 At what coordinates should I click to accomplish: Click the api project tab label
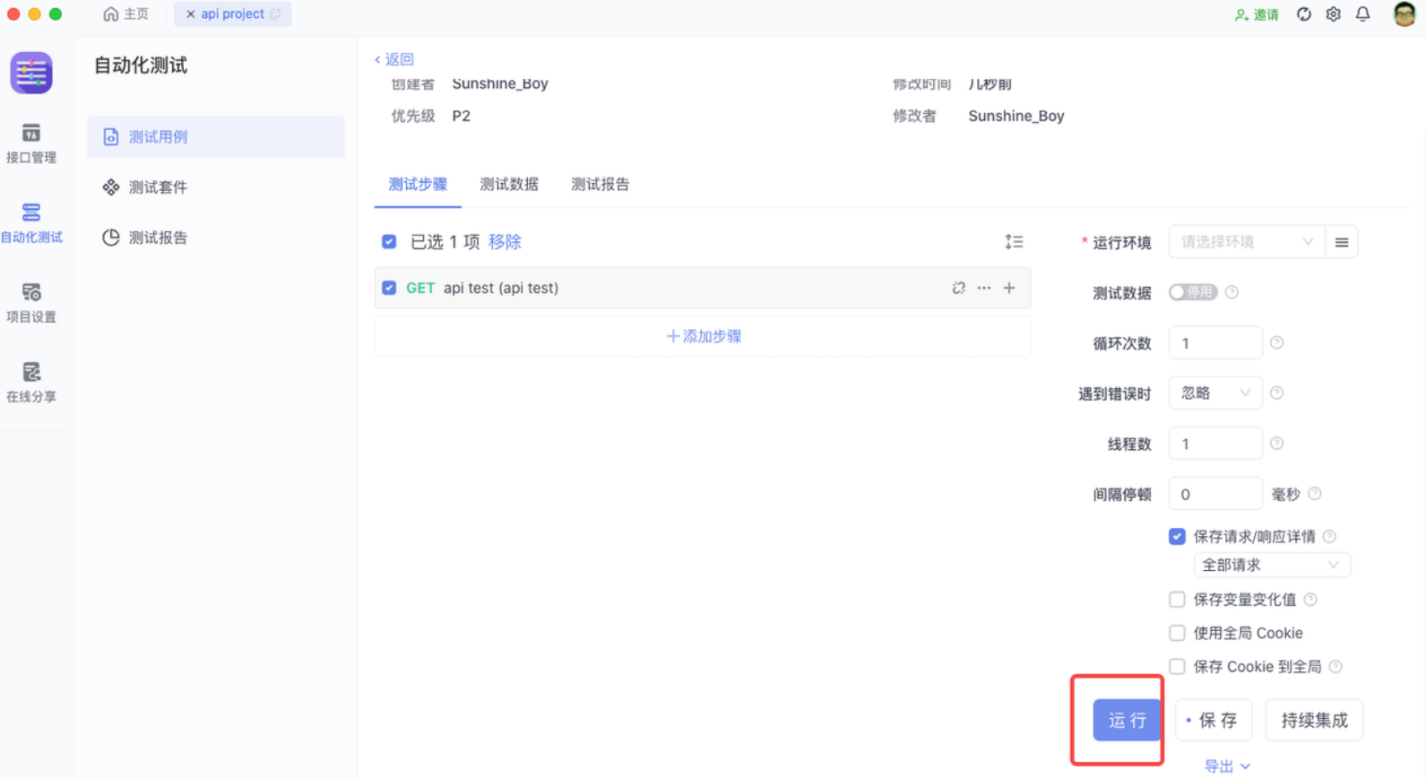click(x=232, y=14)
